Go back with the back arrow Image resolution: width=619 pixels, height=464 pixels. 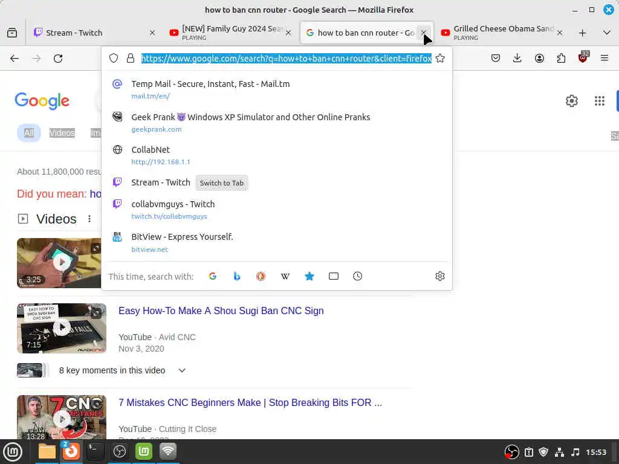[x=15, y=59]
